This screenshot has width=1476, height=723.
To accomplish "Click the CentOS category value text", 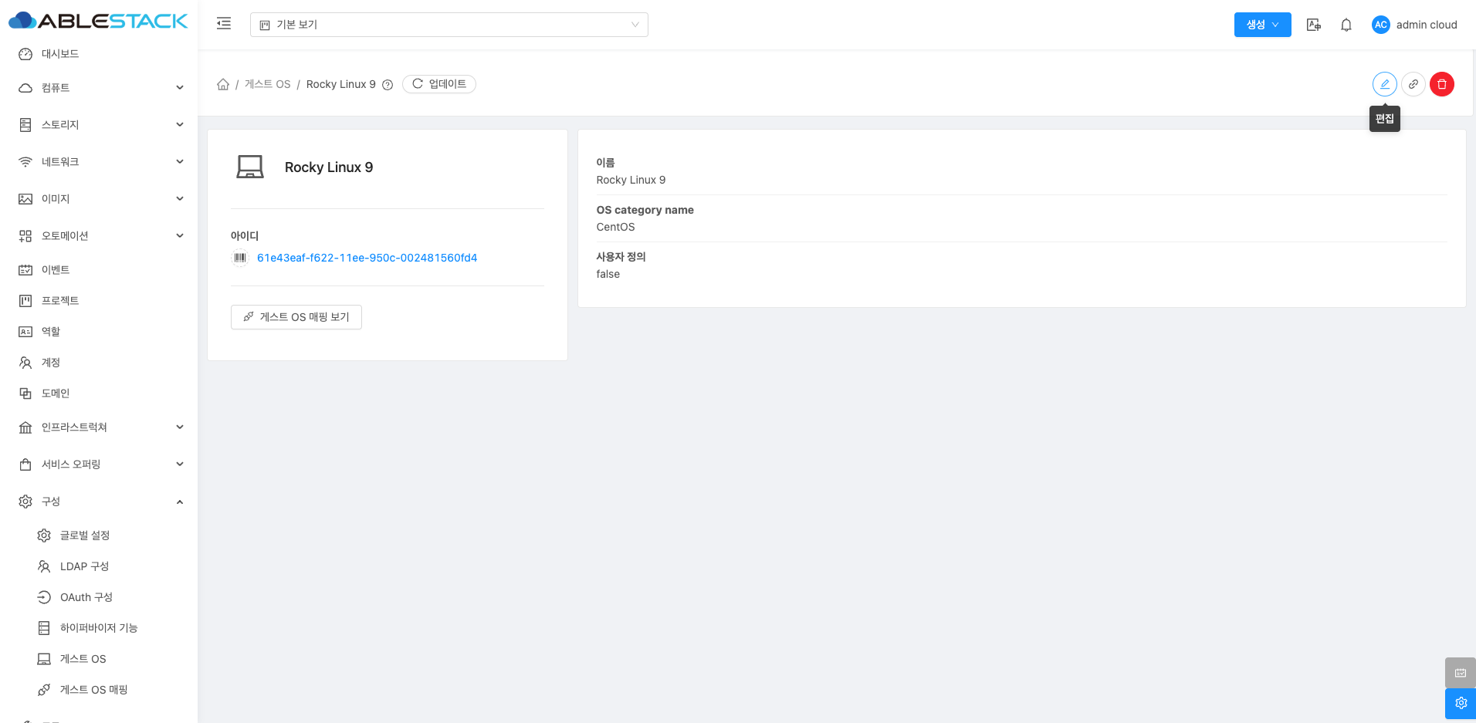I will click(x=615, y=227).
